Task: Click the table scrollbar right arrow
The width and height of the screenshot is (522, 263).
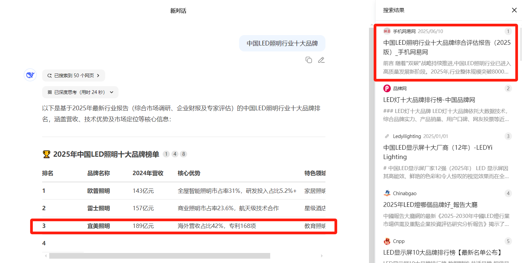Action: [322, 256]
